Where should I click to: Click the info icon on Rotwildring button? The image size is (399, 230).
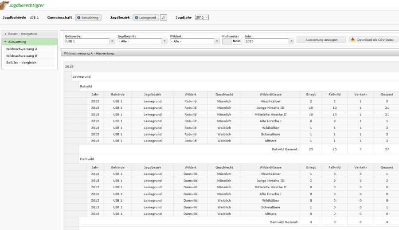[x=78, y=18]
